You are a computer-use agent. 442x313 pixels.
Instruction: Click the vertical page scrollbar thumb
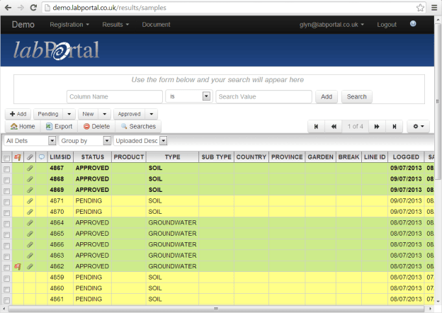(438, 101)
